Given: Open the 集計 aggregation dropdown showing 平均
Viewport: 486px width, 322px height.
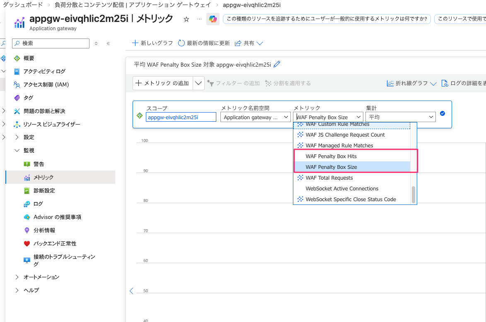Looking at the screenshot, I should point(400,117).
